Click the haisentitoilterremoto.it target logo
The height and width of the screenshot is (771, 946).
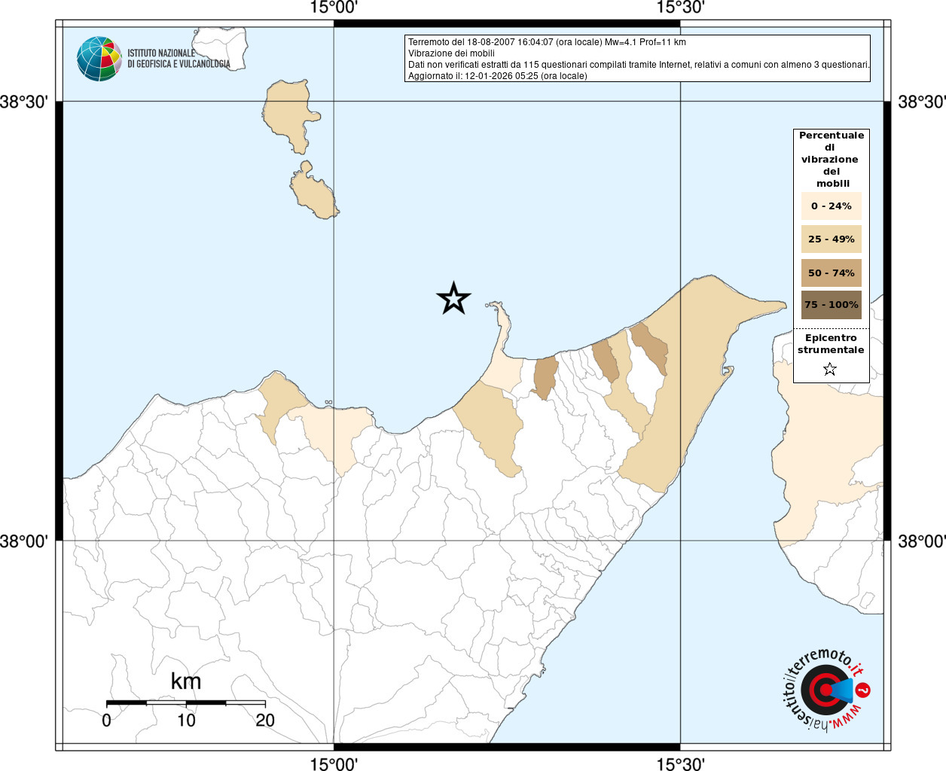click(825, 690)
